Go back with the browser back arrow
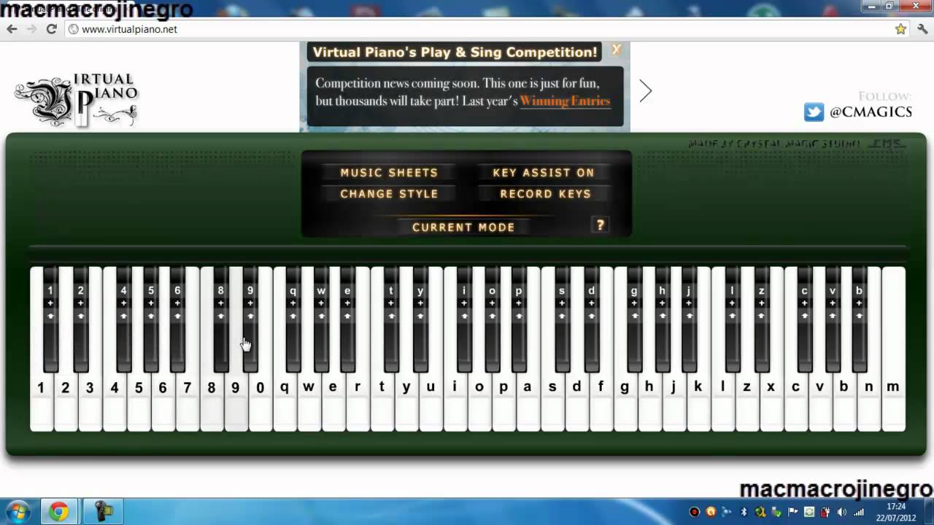 (x=12, y=29)
